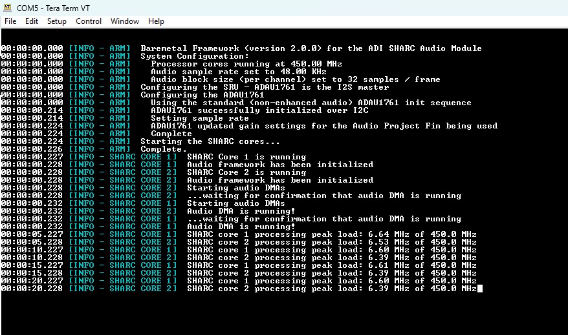Image resolution: width=568 pixels, height=335 pixels.
Task: Open the Control menu
Action: (89, 21)
